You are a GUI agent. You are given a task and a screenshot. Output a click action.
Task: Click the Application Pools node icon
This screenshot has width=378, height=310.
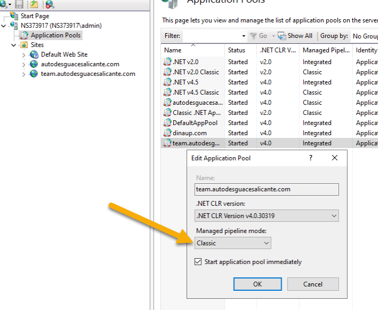point(24,35)
